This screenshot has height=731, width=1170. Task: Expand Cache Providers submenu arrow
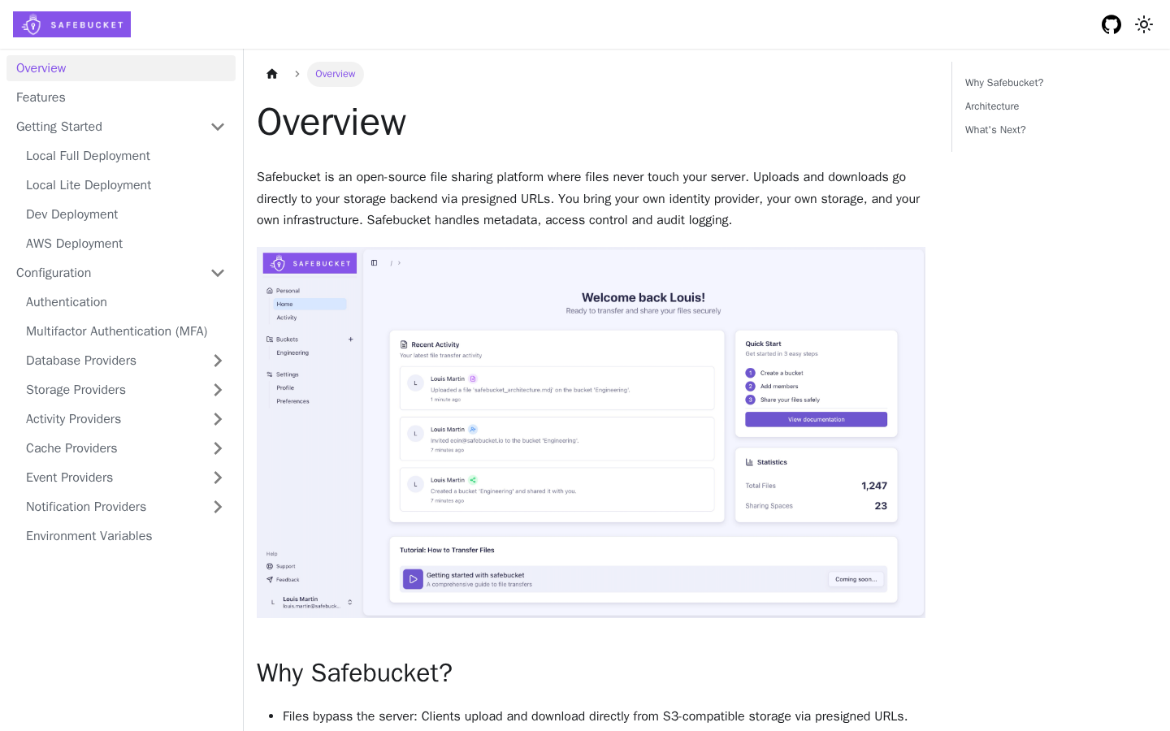(x=218, y=448)
